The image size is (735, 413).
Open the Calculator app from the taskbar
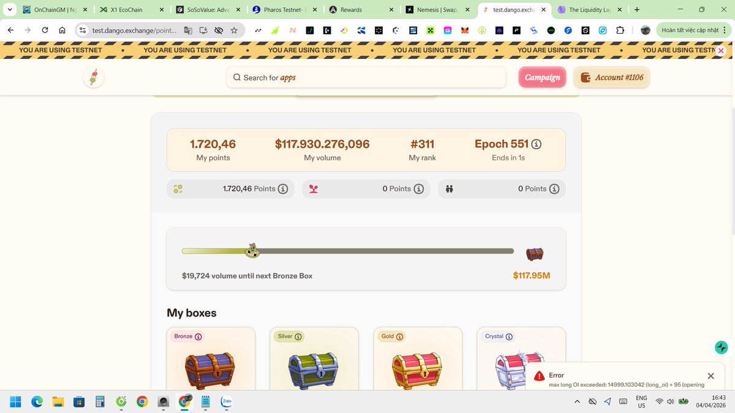click(100, 402)
